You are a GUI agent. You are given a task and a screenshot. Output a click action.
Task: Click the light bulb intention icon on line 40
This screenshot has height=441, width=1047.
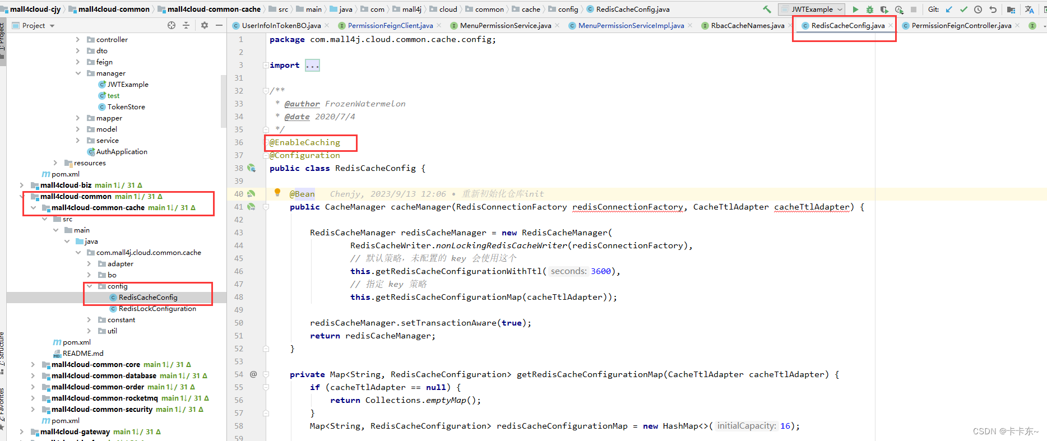[x=277, y=193]
